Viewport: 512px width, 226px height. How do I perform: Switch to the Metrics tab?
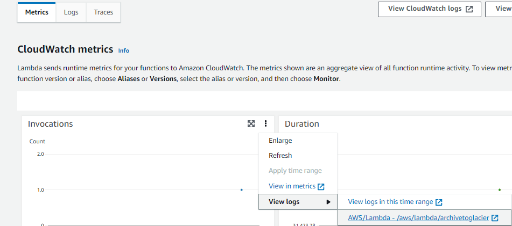(37, 12)
